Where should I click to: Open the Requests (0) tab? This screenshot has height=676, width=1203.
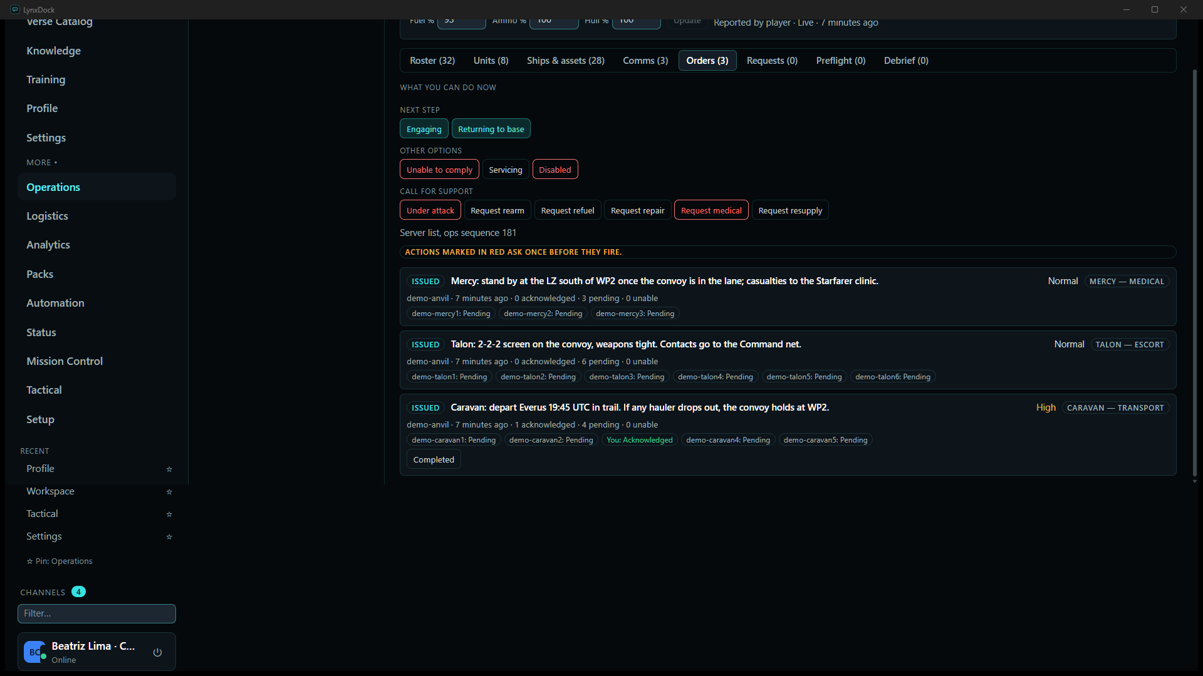[772, 61]
